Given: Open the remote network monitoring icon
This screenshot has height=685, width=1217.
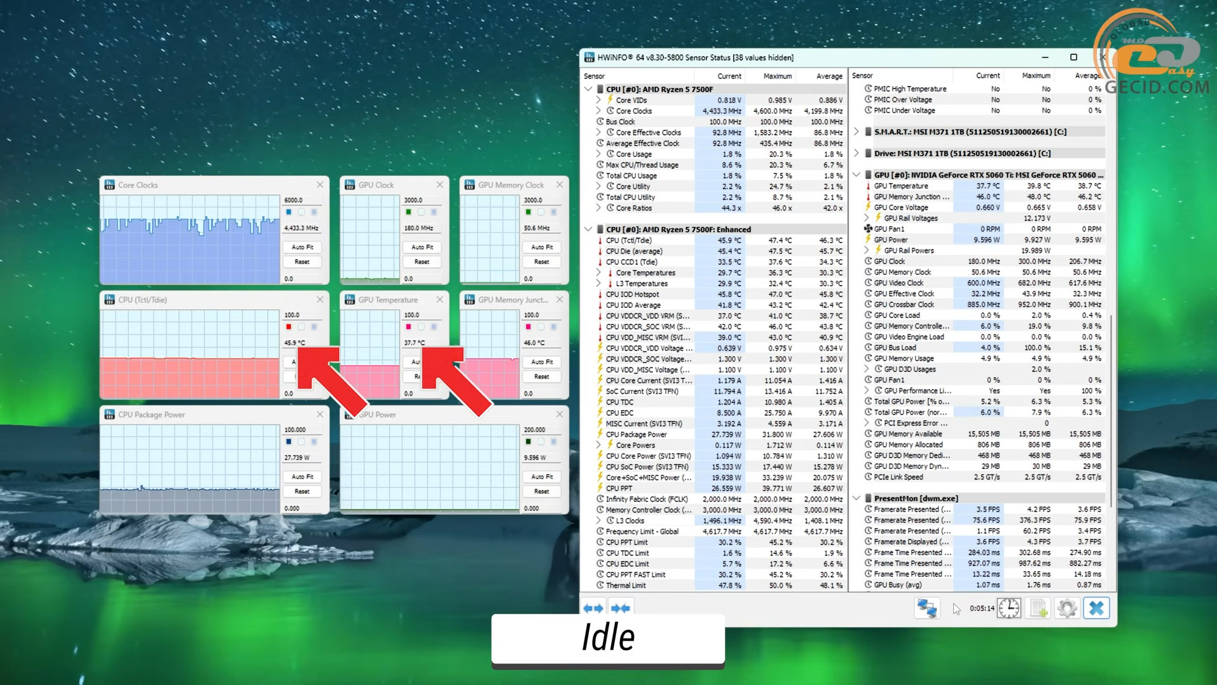Looking at the screenshot, I should 927,608.
